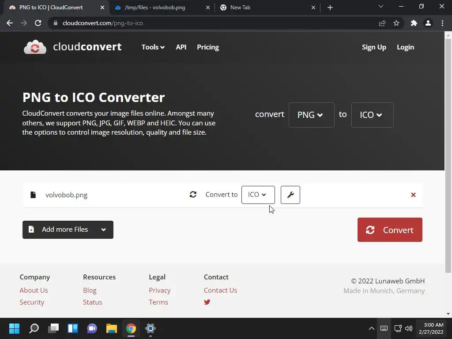
Task: Click the cloudconvert brand name text
Action: click(87, 47)
